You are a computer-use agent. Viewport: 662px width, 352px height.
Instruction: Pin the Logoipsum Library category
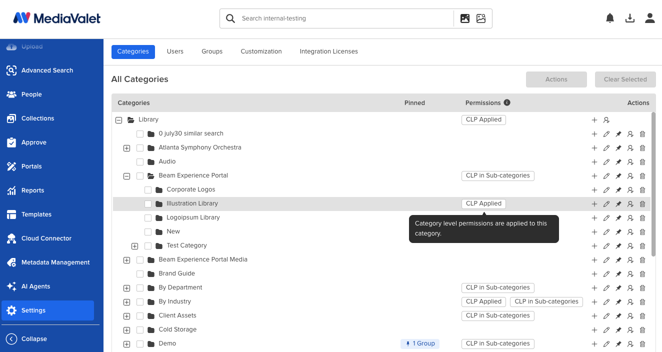tap(618, 218)
